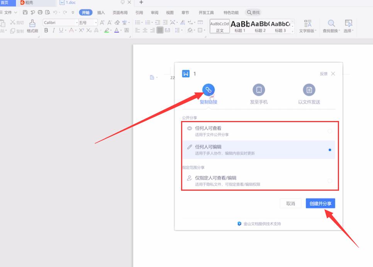The image size is (373, 267).
Task: Click the Cut (剪切) scissors icon
Action: click(13, 22)
